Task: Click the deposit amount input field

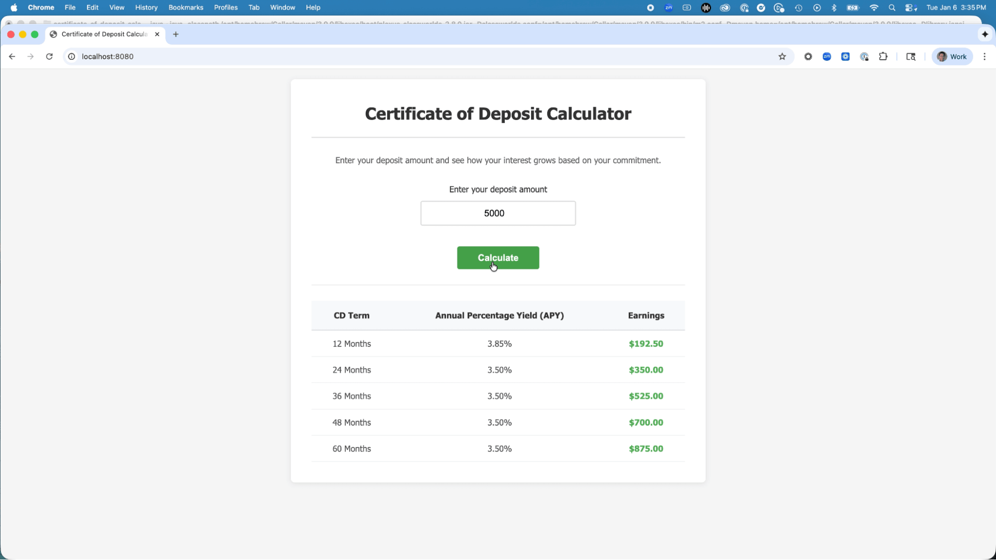Action: (497, 213)
